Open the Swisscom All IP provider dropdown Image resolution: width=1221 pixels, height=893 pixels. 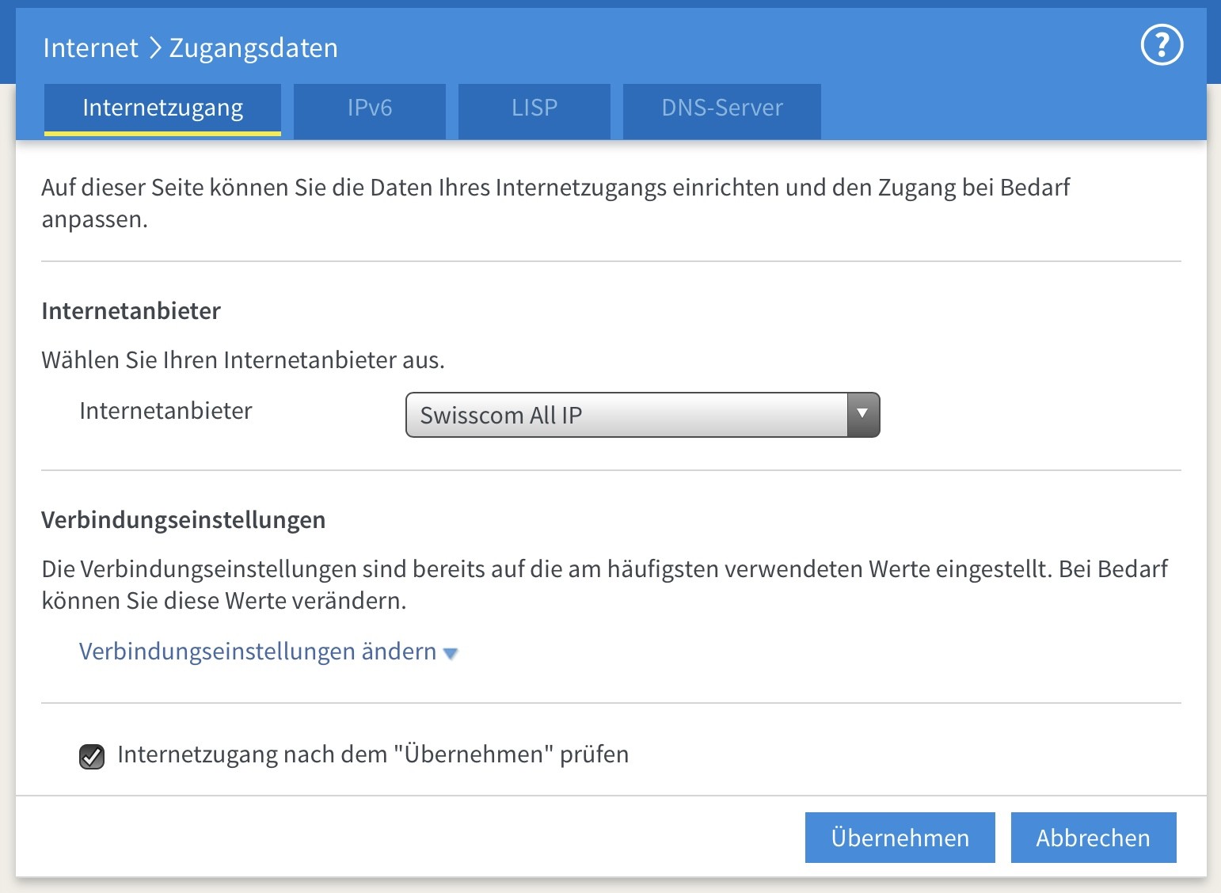[x=626, y=415]
